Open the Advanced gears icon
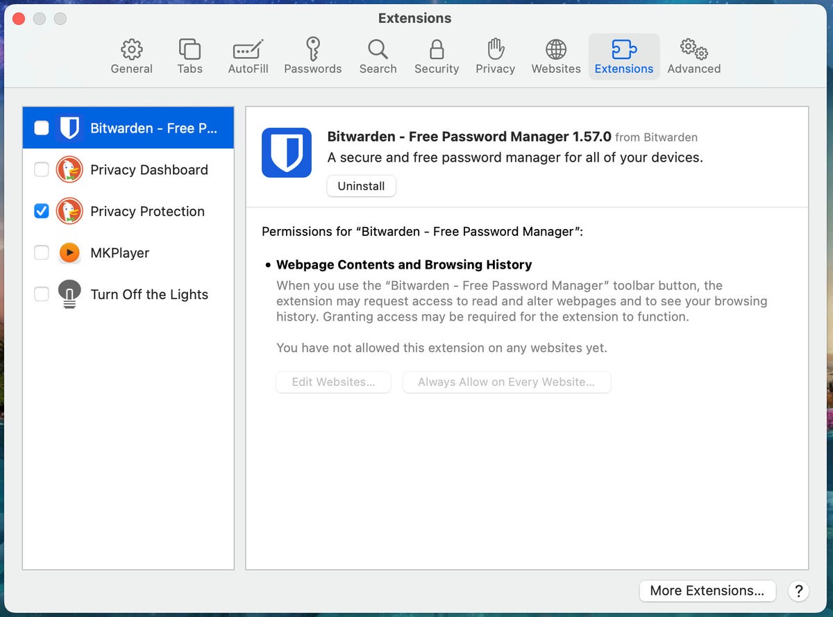The height and width of the screenshot is (617, 833). tap(693, 49)
